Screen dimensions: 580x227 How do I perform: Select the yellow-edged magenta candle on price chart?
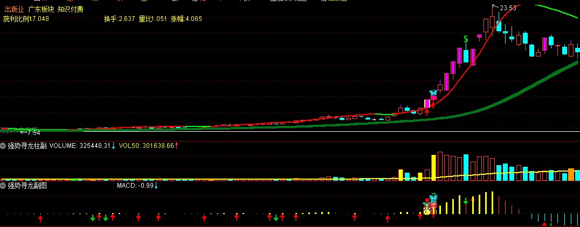tap(427, 104)
